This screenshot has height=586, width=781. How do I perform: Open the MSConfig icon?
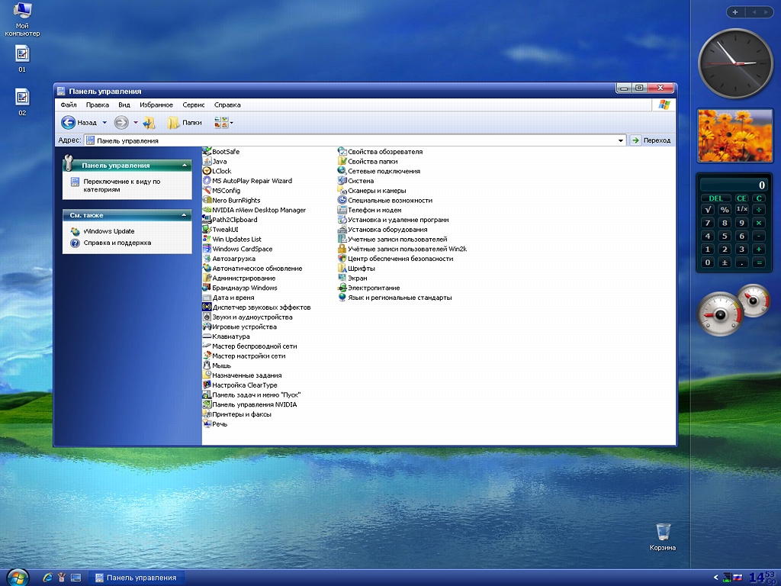pyautogui.click(x=207, y=190)
